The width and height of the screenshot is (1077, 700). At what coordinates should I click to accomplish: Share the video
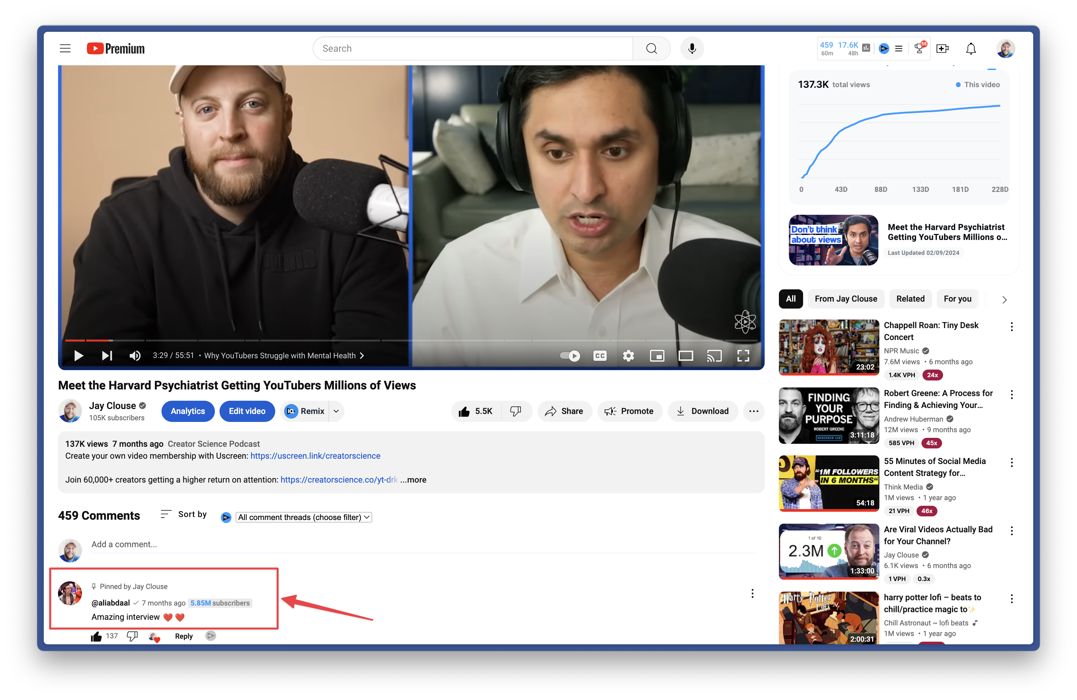pyautogui.click(x=564, y=411)
